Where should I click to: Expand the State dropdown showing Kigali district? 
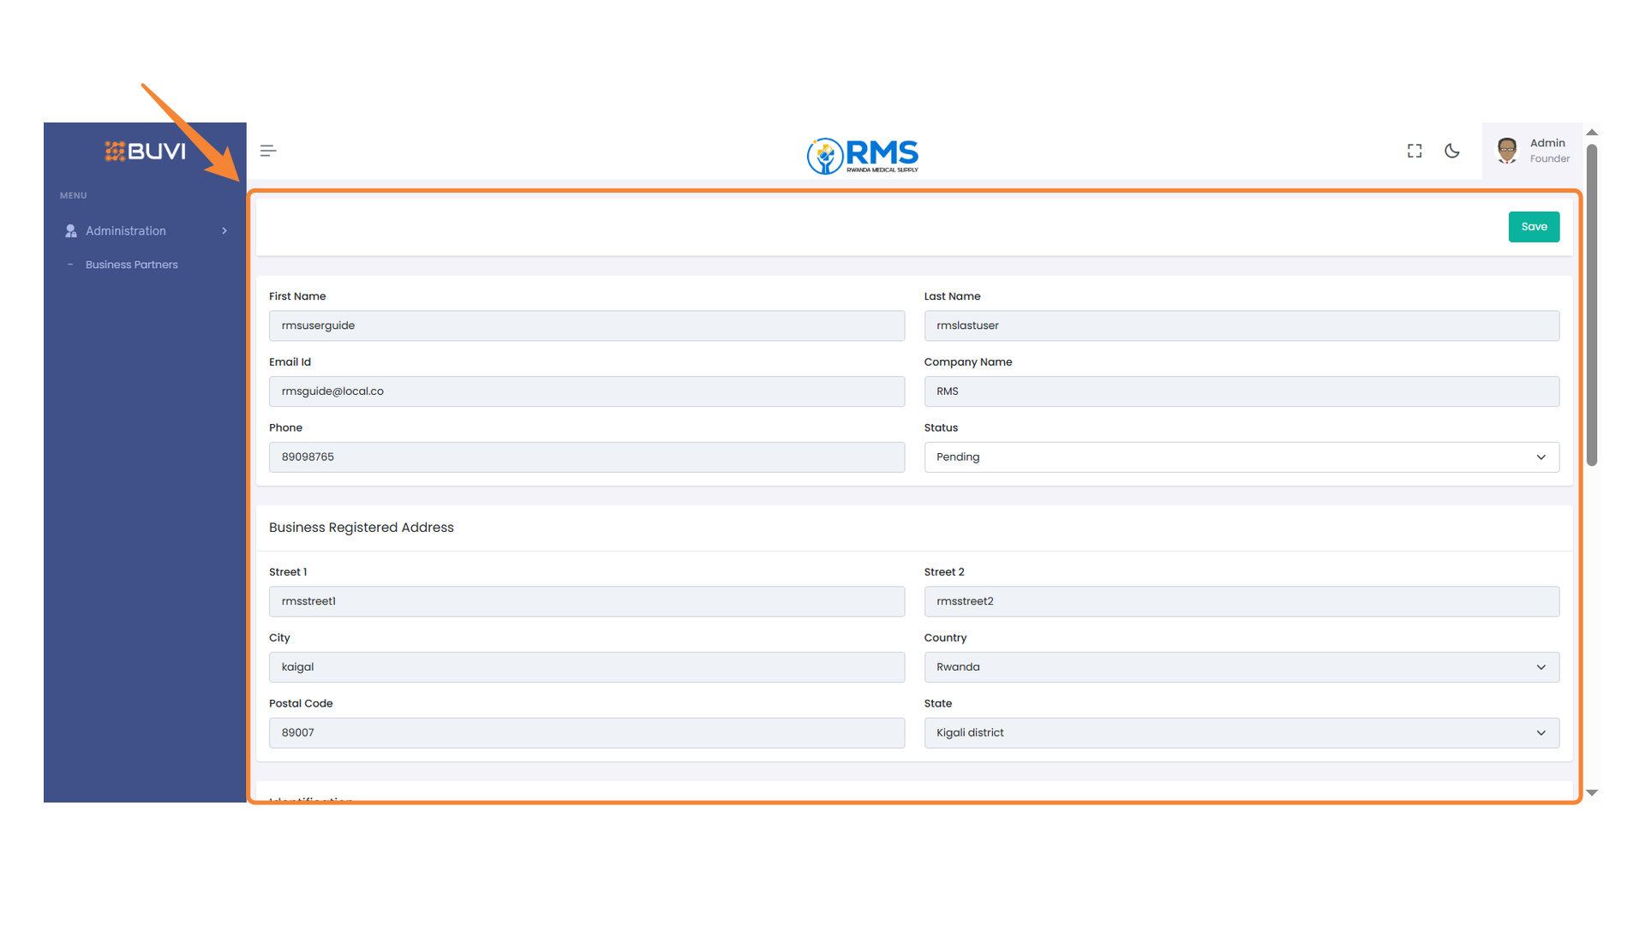pyautogui.click(x=1241, y=732)
